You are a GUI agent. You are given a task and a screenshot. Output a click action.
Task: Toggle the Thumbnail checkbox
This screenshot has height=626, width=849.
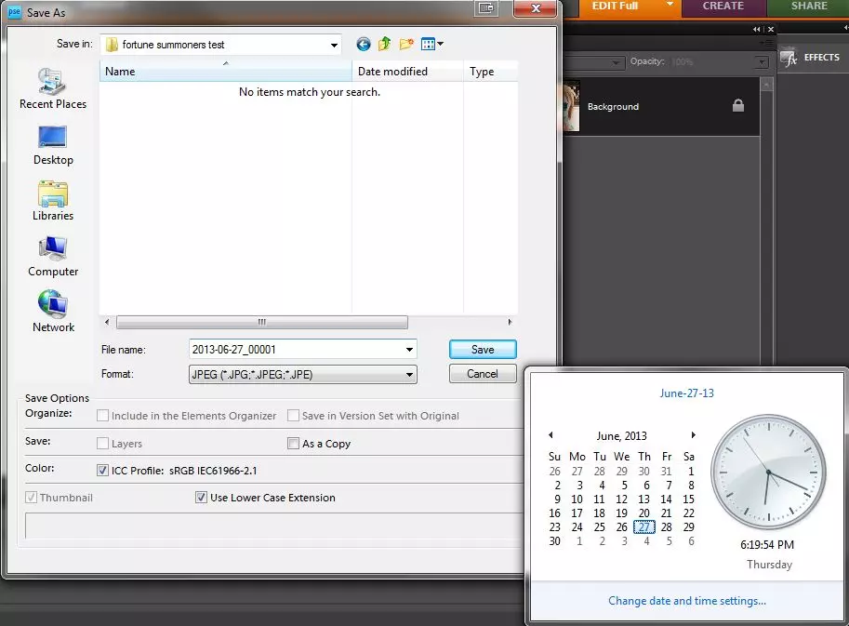(x=32, y=497)
